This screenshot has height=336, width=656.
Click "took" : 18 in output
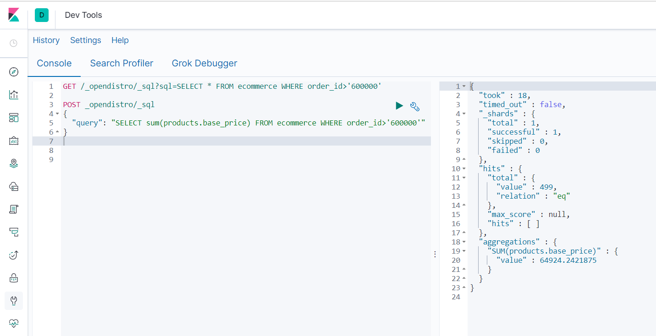point(504,95)
